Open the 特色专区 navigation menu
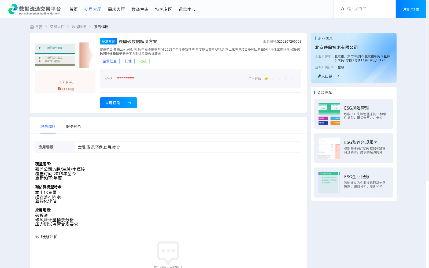Screen dimensions: 429x268 [x=164, y=9]
